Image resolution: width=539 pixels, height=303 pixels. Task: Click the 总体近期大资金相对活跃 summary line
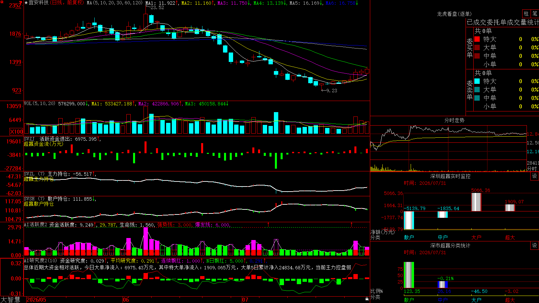(188, 267)
